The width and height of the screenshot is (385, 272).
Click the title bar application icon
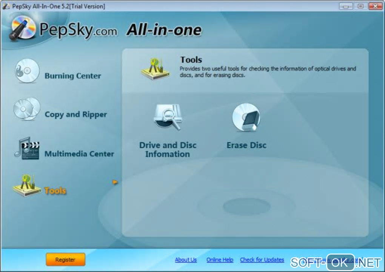[6, 6]
